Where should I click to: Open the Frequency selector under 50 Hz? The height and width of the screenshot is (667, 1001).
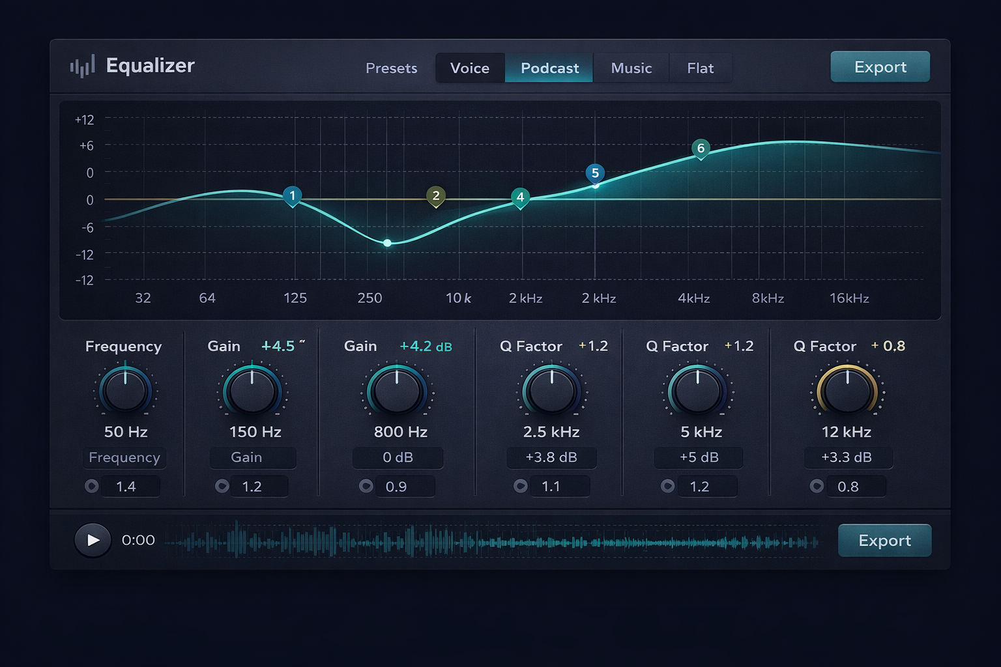[124, 458]
